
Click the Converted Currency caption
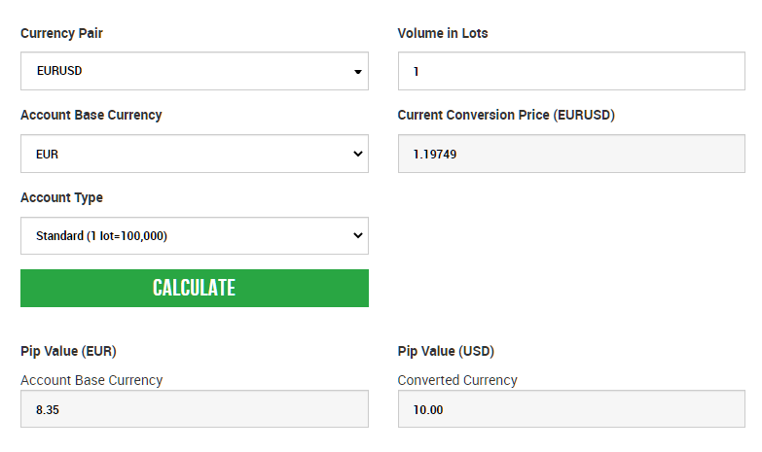[x=457, y=380]
